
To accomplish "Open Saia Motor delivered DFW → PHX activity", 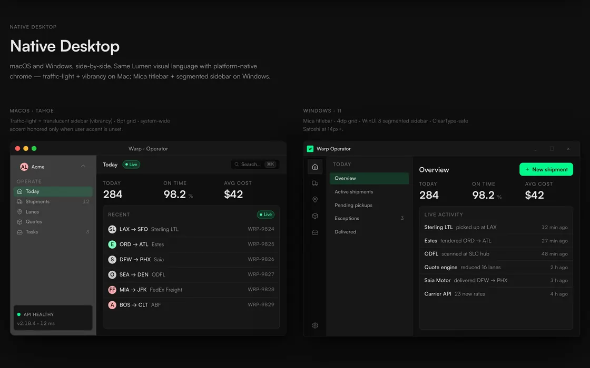I will tap(496, 281).
